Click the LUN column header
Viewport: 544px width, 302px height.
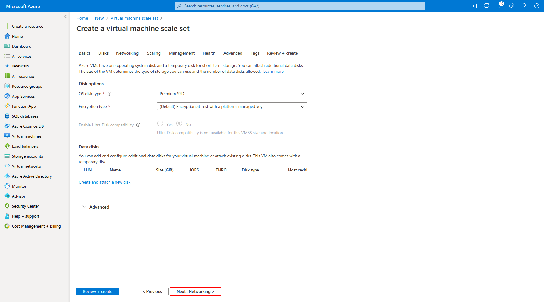click(x=88, y=170)
